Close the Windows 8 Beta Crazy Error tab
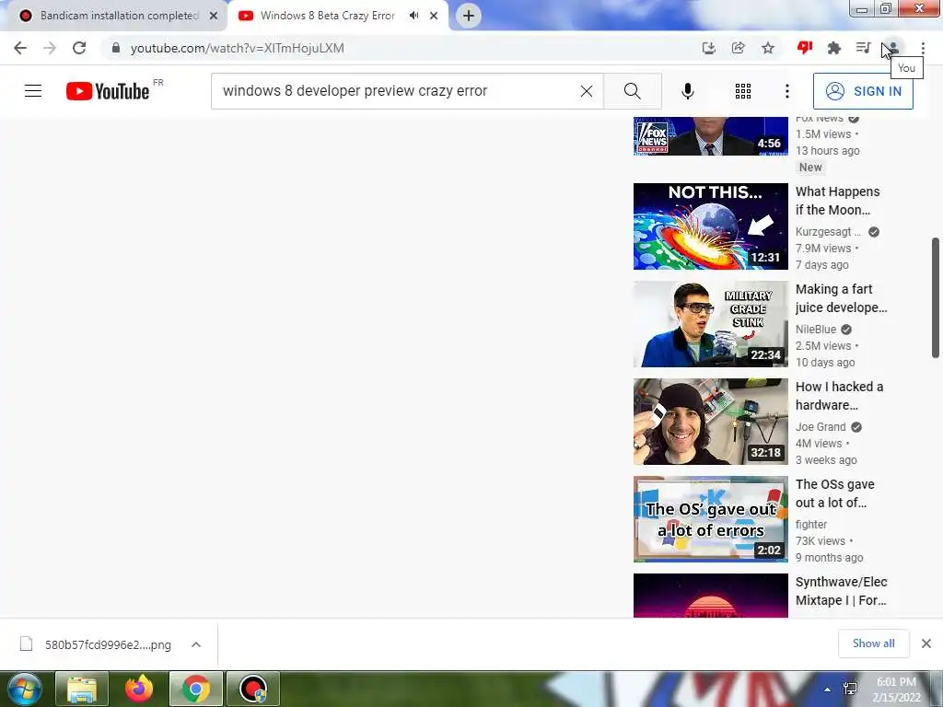The width and height of the screenshot is (943, 707). (434, 16)
